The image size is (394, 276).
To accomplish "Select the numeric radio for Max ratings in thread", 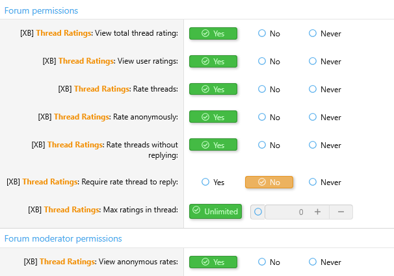I will (258, 212).
